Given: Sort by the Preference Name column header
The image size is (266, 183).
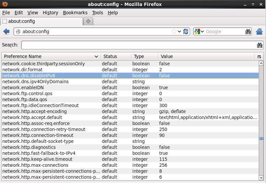Looking at the screenshot, I should point(51,56).
